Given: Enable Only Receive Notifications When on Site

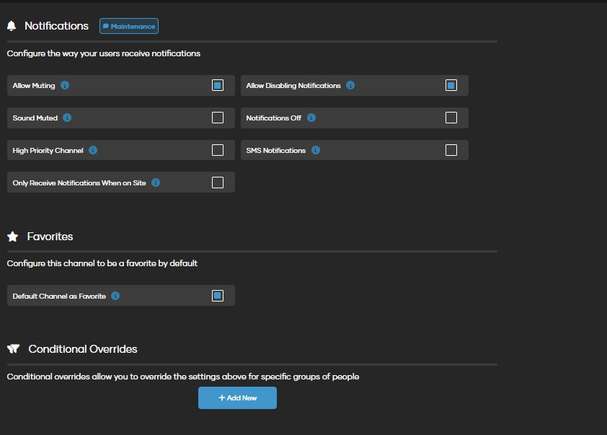Looking at the screenshot, I should (x=218, y=183).
